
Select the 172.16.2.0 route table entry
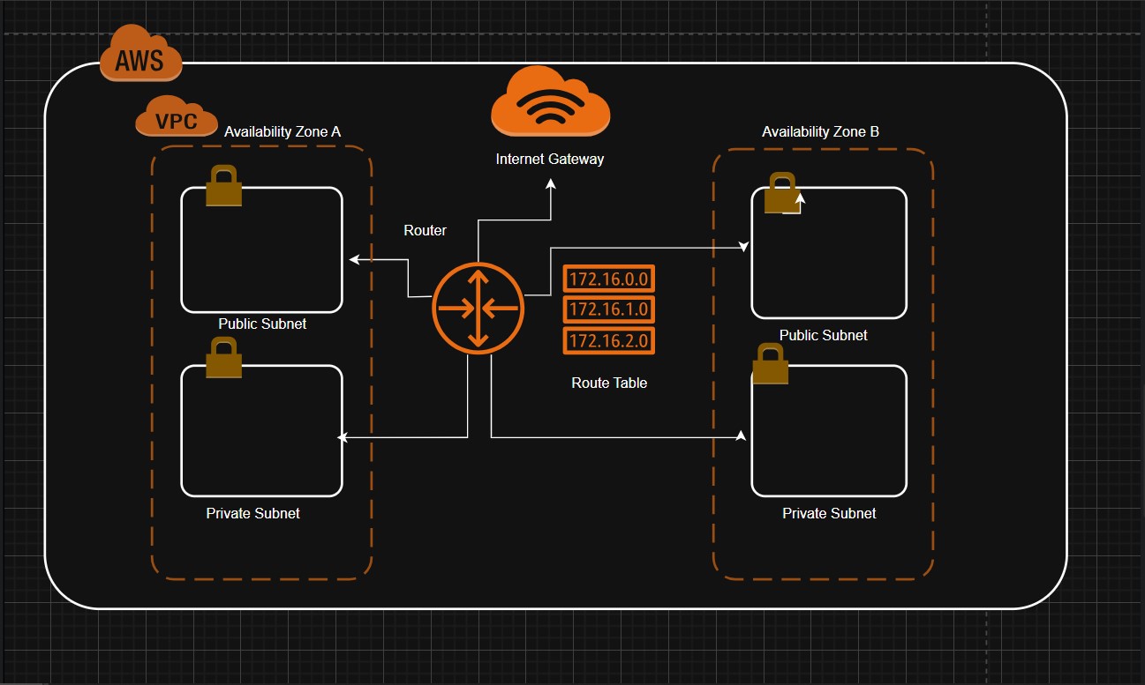(608, 340)
